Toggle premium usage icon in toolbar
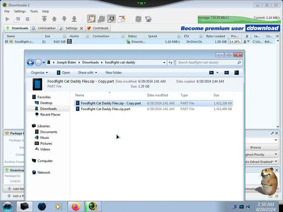283x212 pixels. click(111, 19)
